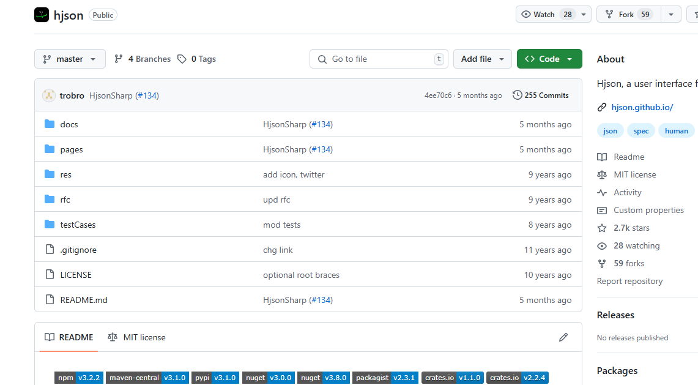
Task: Fork the repository with the Fork button
Action: (x=629, y=14)
